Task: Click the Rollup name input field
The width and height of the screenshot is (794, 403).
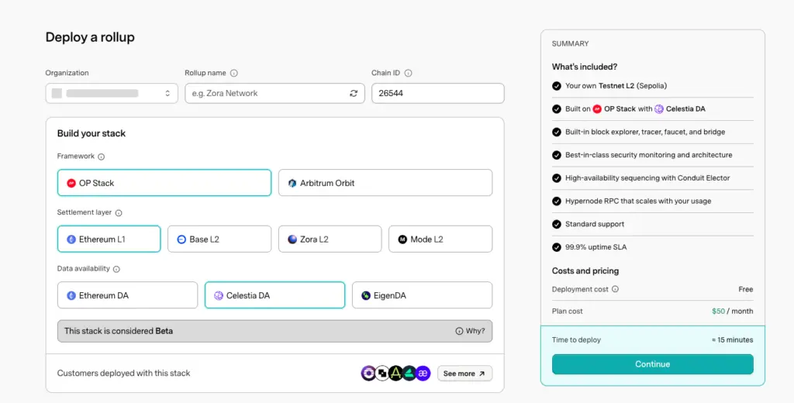Action: point(274,93)
